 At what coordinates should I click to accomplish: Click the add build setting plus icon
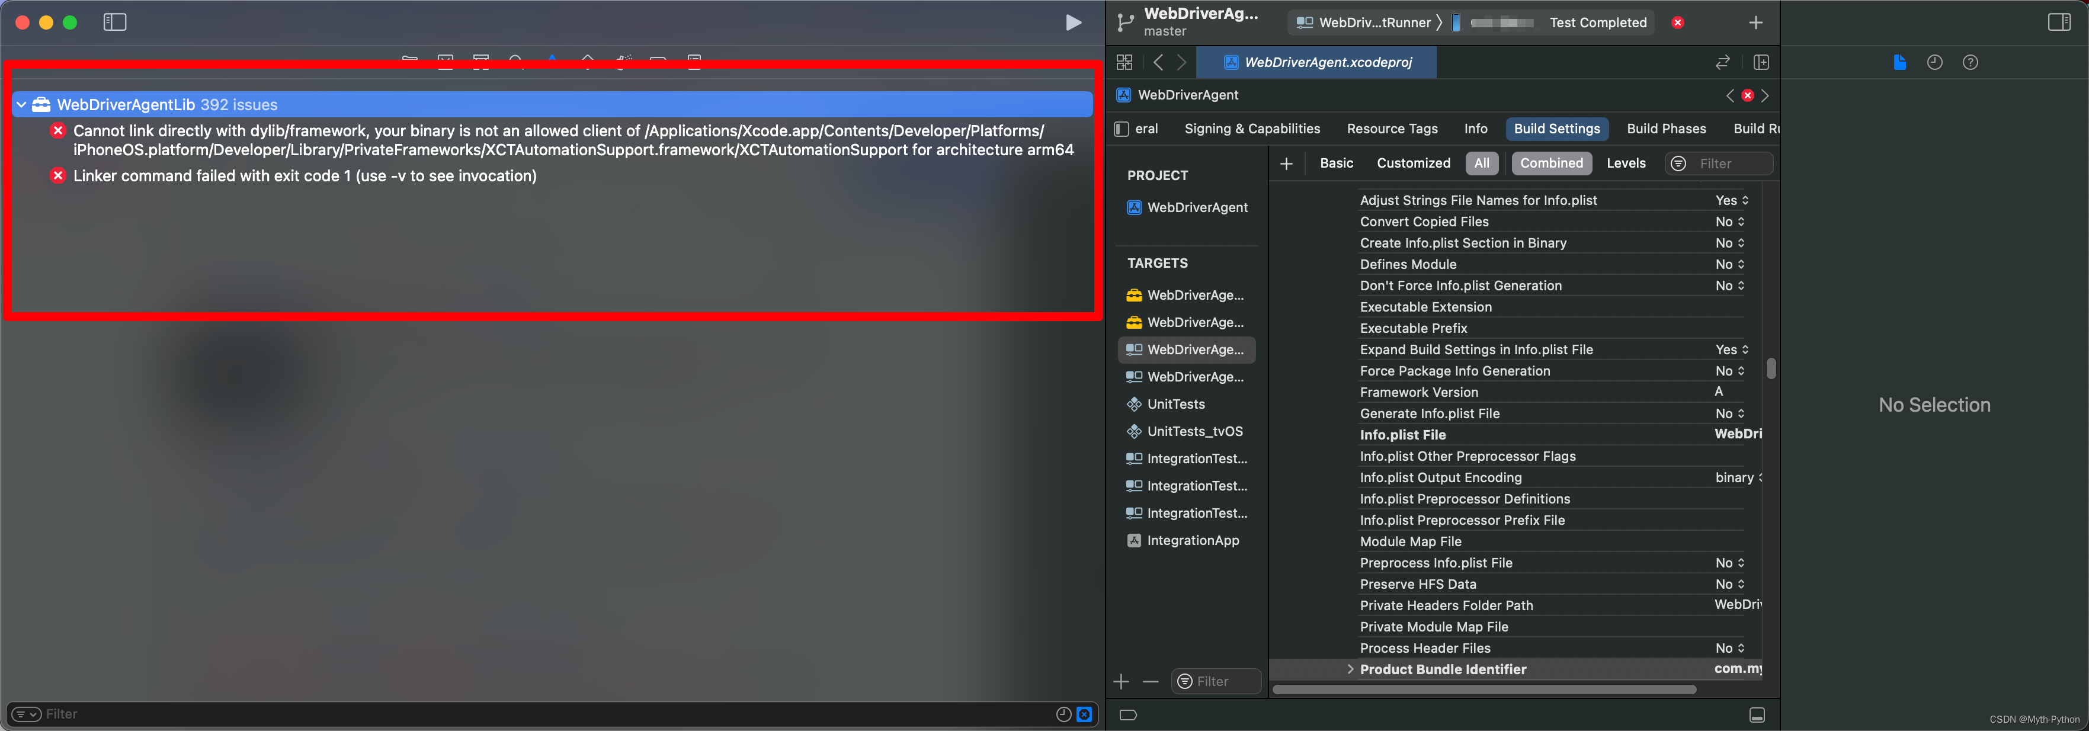[x=1286, y=163]
